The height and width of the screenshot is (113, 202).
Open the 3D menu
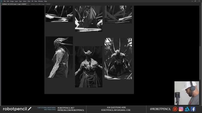32,1
